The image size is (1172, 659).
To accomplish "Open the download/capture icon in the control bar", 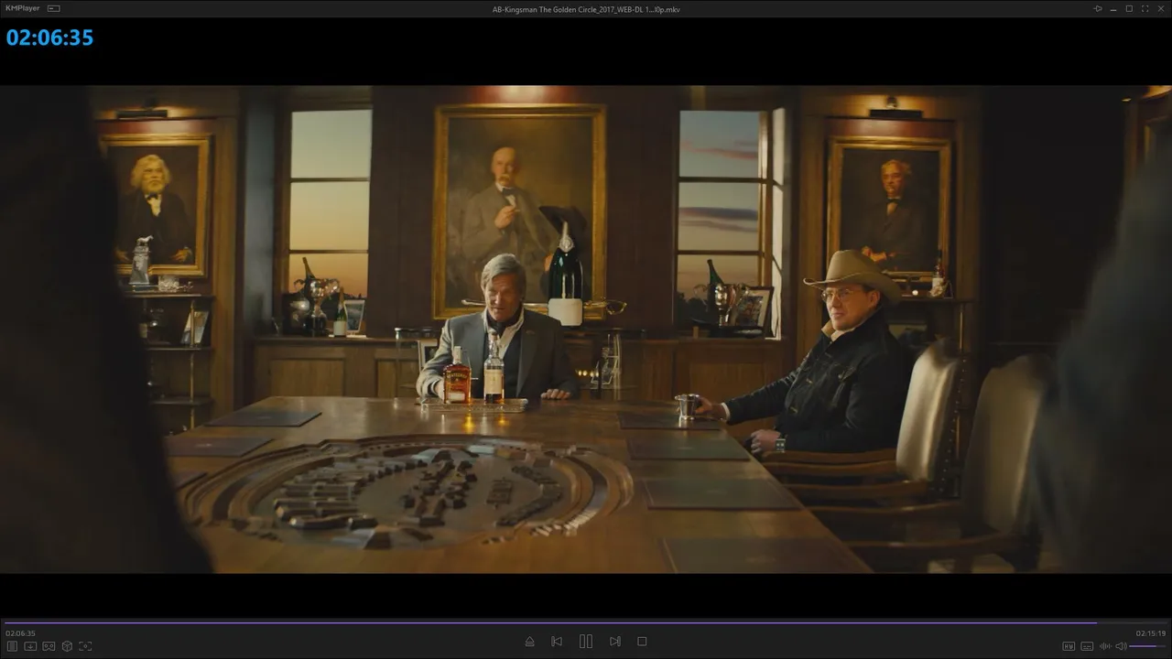I will pyautogui.click(x=30, y=646).
